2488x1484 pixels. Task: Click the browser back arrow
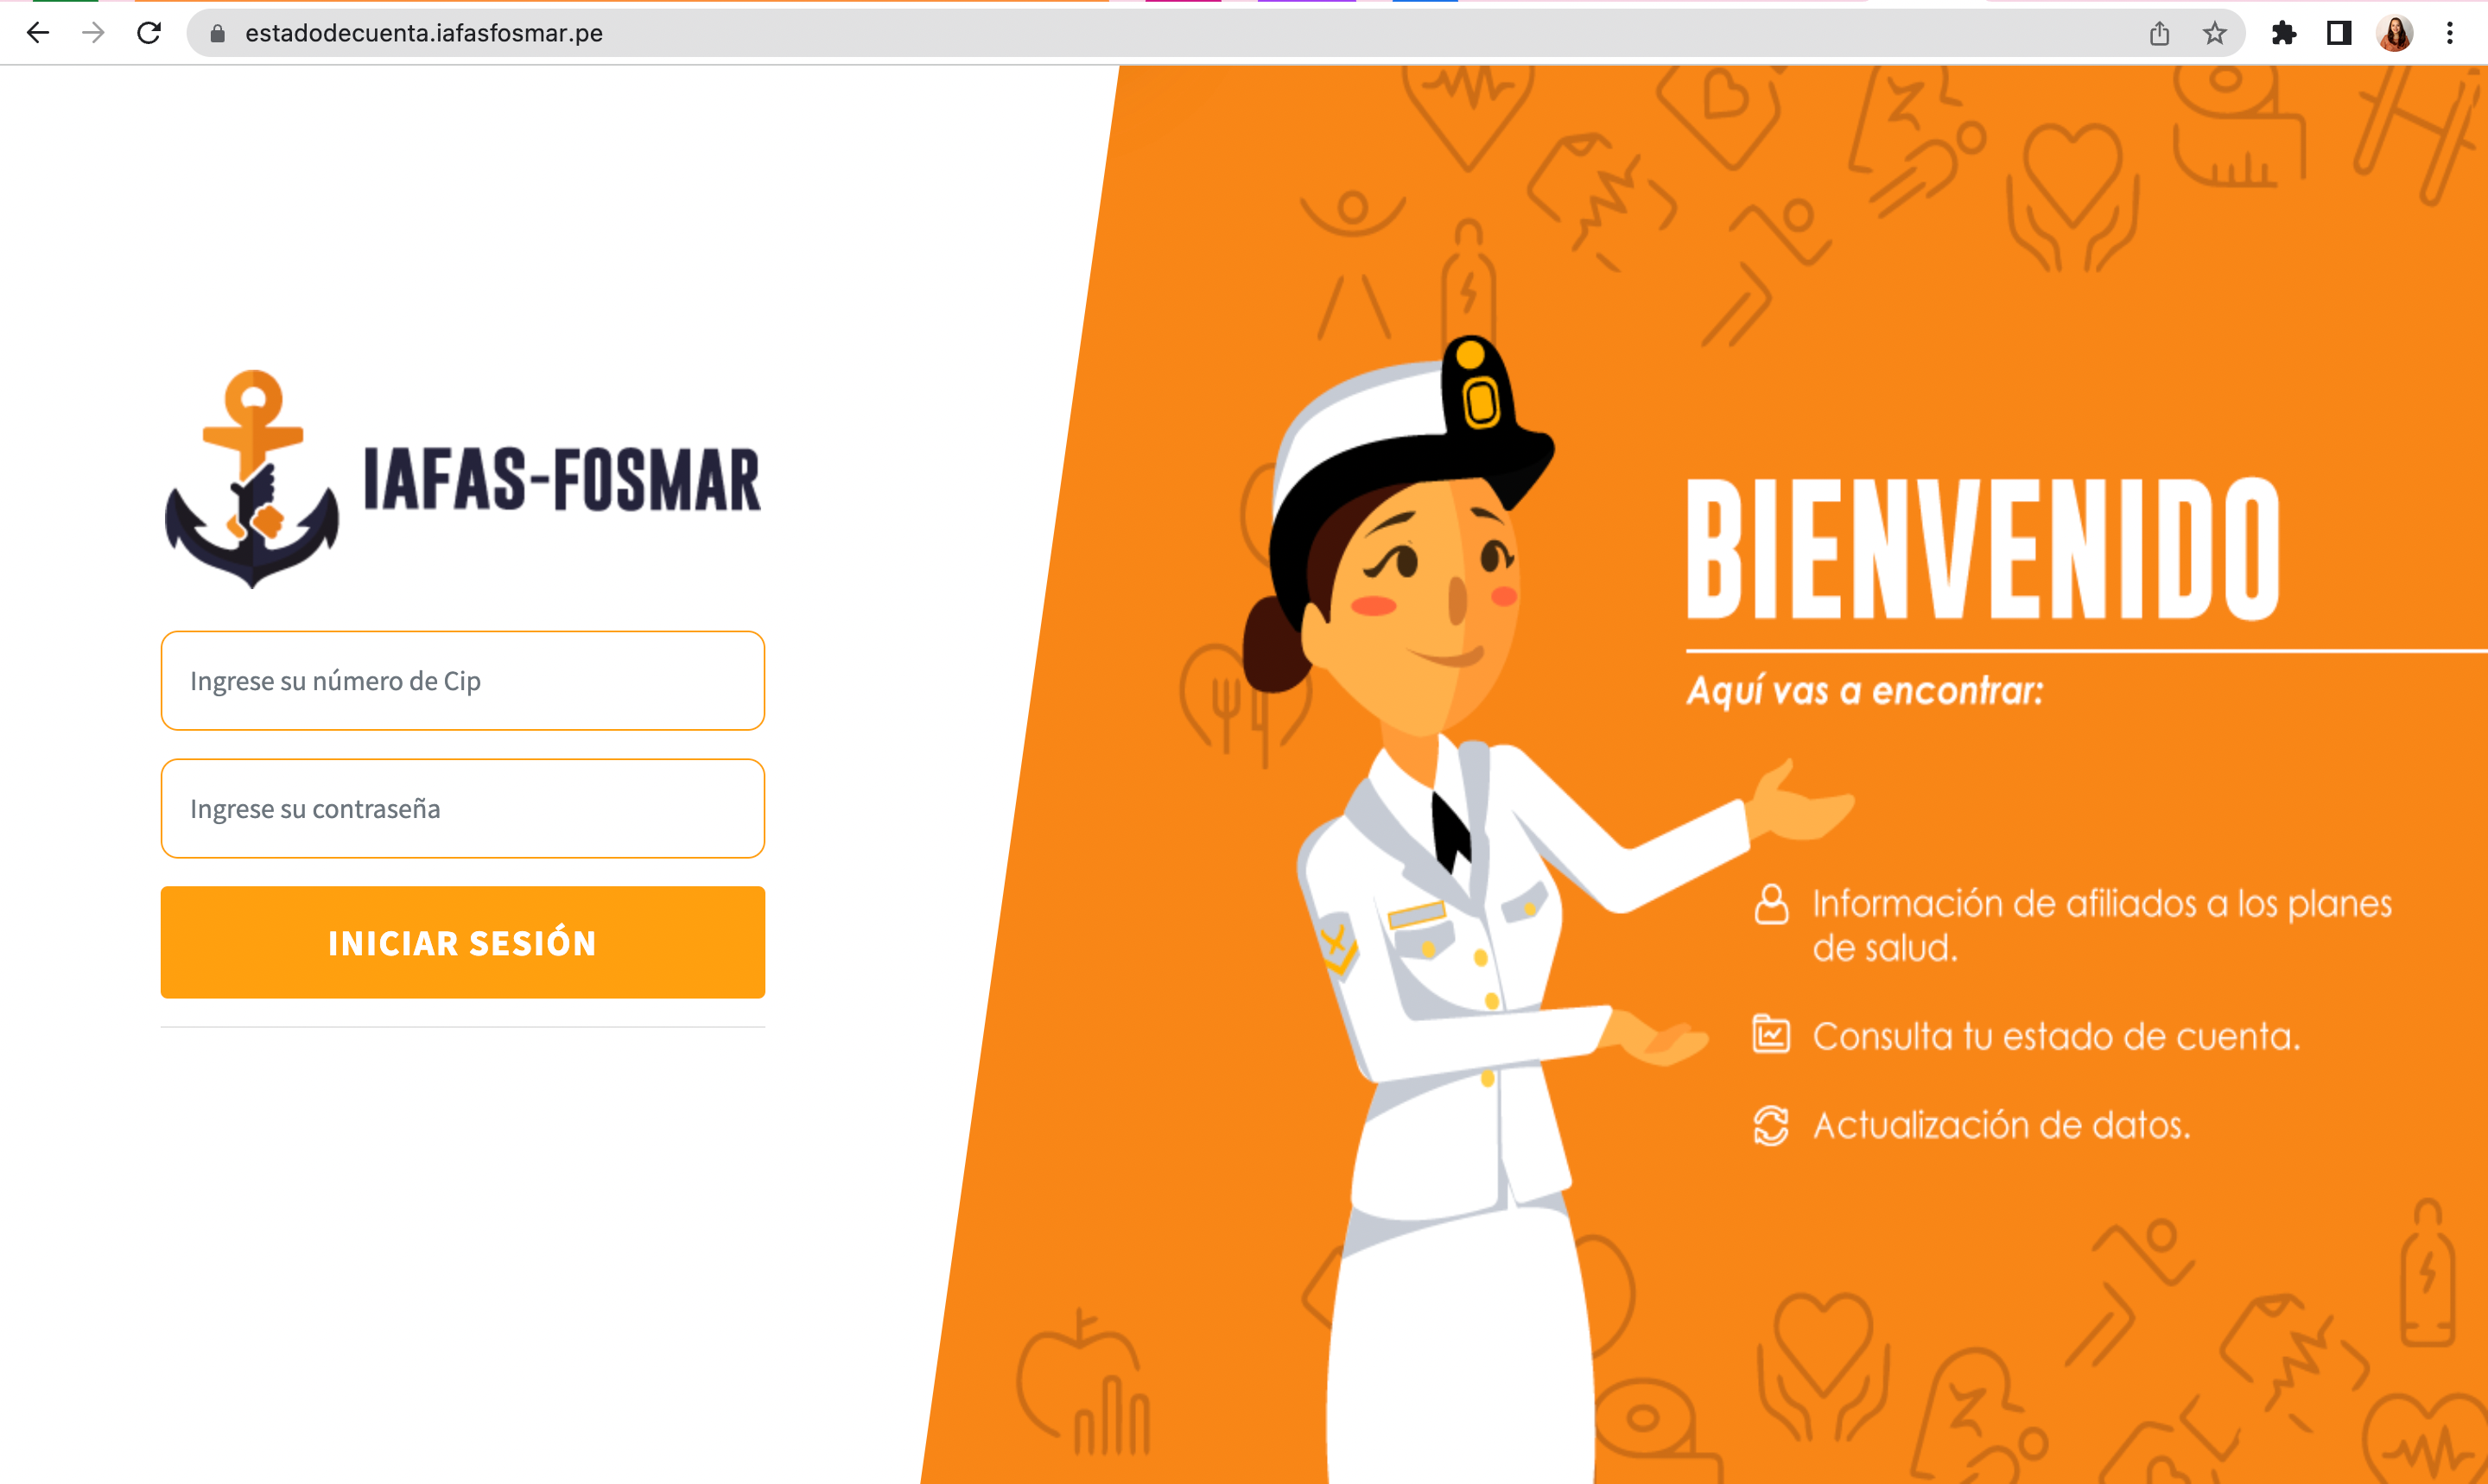(x=38, y=33)
